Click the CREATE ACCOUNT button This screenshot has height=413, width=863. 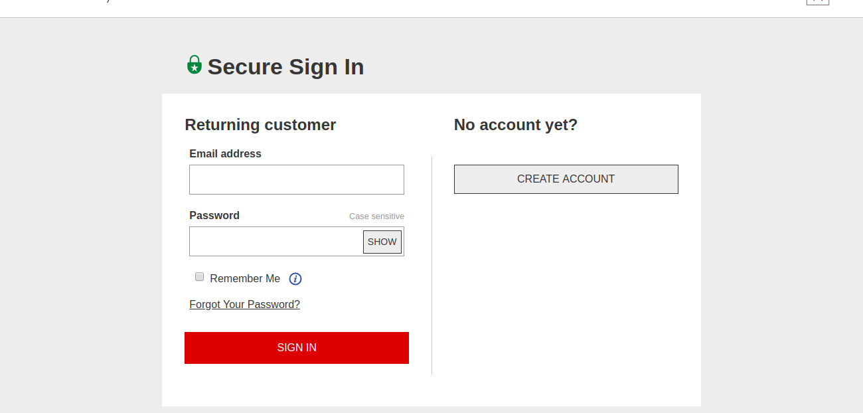click(566, 179)
